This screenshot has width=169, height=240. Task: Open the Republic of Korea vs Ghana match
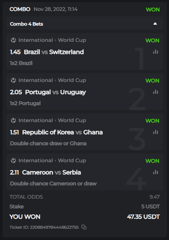62,132
